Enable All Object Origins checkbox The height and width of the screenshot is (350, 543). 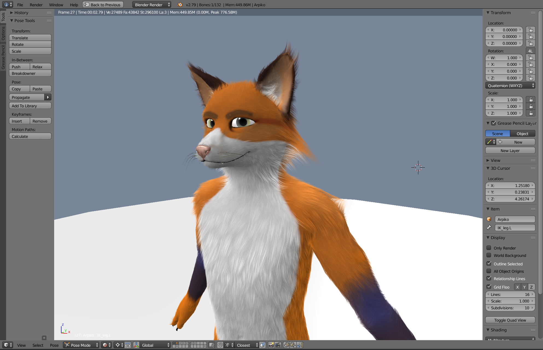pos(489,271)
